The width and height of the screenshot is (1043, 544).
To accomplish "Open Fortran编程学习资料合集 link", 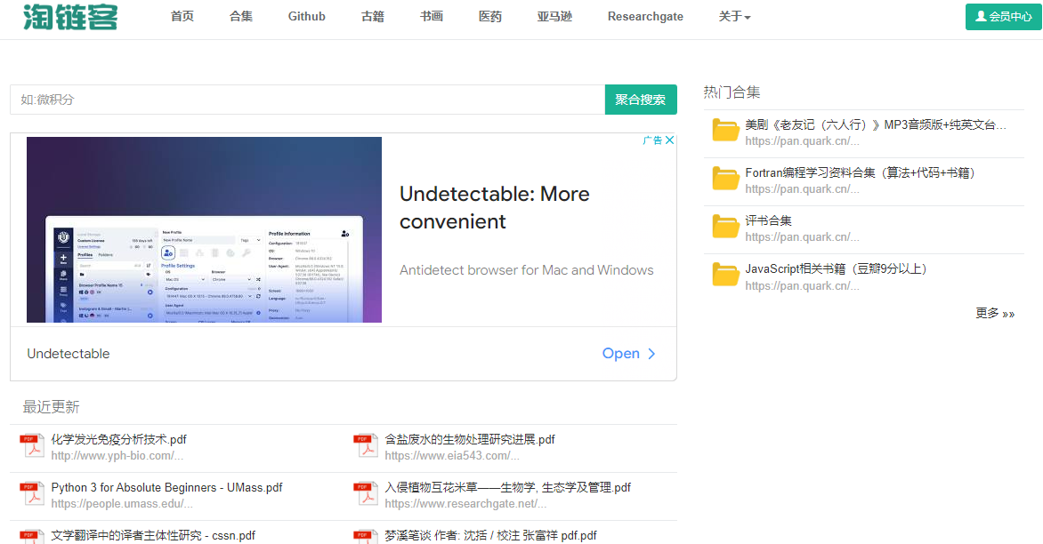I will pyautogui.click(x=861, y=172).
